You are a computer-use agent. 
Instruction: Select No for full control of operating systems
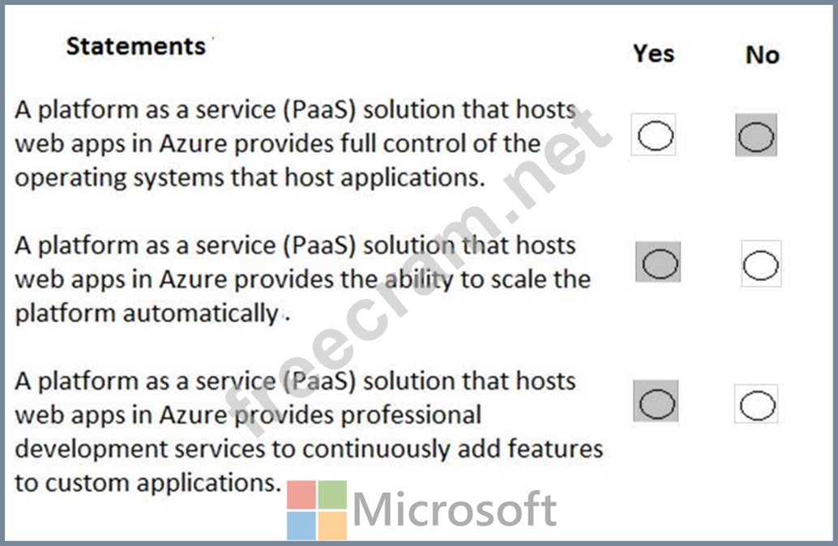click(756, 135)
